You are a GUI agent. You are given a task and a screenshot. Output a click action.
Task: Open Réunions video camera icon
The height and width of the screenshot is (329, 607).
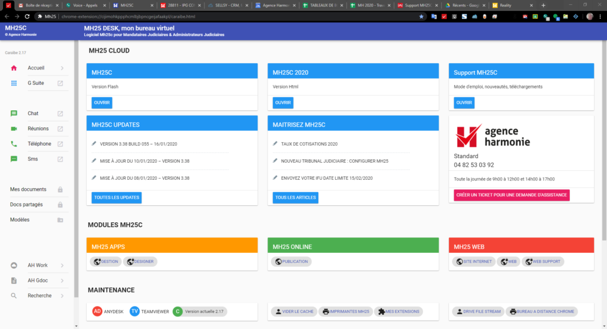[x=14, y=129]
